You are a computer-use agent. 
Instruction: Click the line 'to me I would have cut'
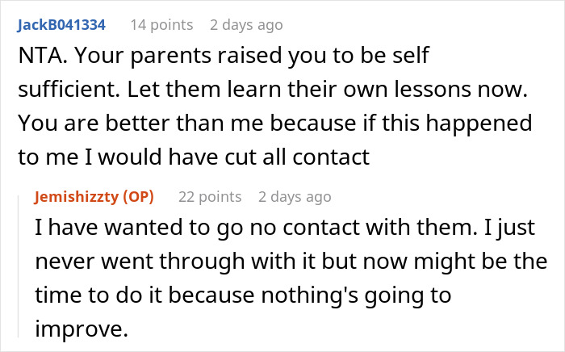point(192,157)
